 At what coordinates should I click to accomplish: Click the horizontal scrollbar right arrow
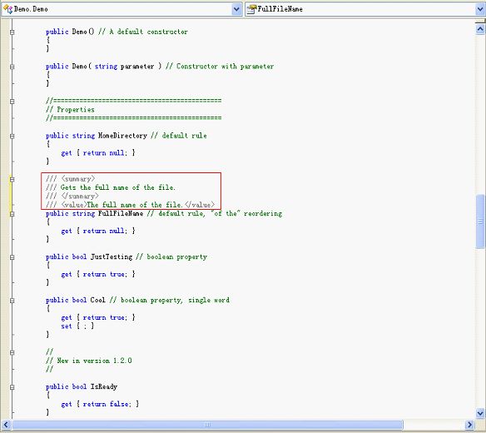pos(469,425)
